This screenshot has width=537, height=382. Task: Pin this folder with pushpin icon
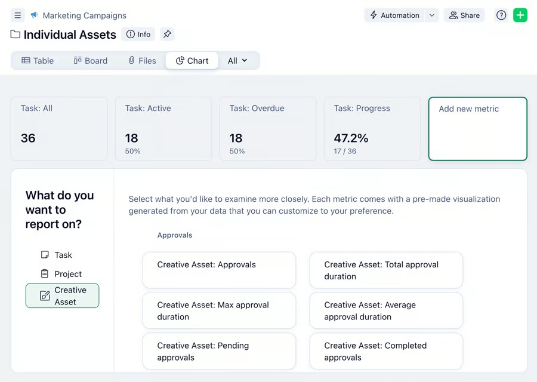(x=167, y=34)
